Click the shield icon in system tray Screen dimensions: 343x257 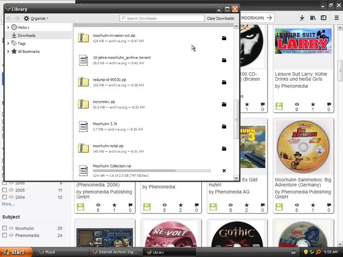[x=306, y=252]
